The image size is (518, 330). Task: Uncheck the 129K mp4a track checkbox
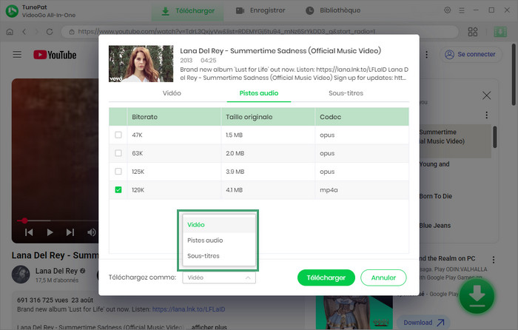point(118,189)
